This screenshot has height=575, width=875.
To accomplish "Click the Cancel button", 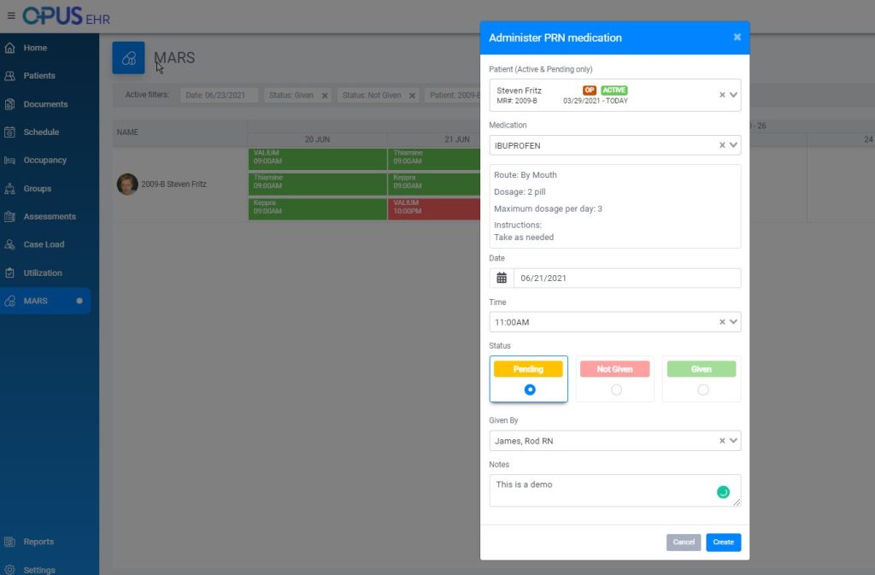I will coord(684,542).
